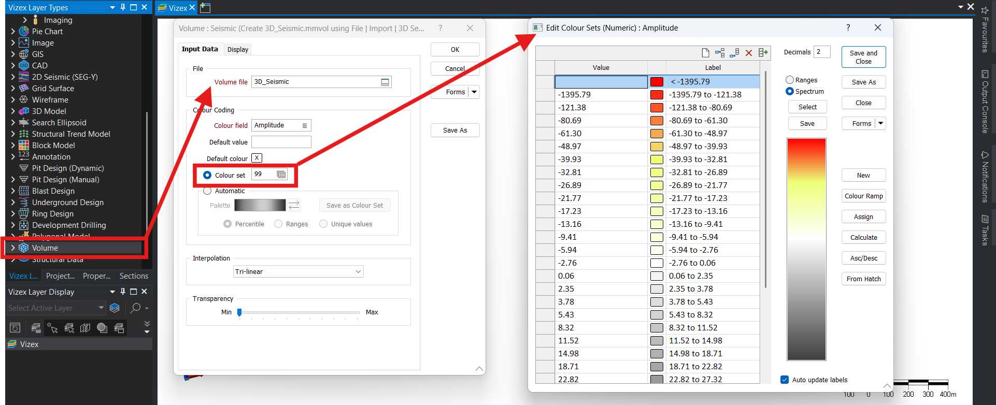The height and width of the screenshot is (405, 996).
Task: Click the add rows icon with green plus
Action: [x=763, y=53]
